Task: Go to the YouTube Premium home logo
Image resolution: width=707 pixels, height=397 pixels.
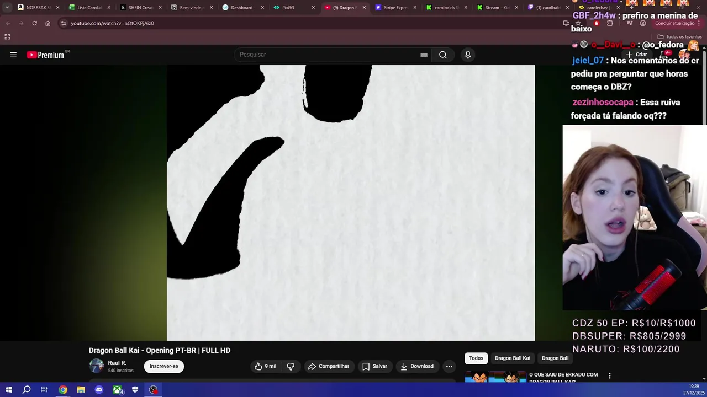Action: click(45, 55)
